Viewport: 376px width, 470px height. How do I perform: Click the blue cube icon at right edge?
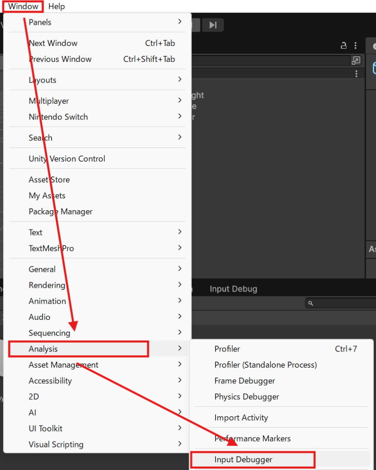373,68
